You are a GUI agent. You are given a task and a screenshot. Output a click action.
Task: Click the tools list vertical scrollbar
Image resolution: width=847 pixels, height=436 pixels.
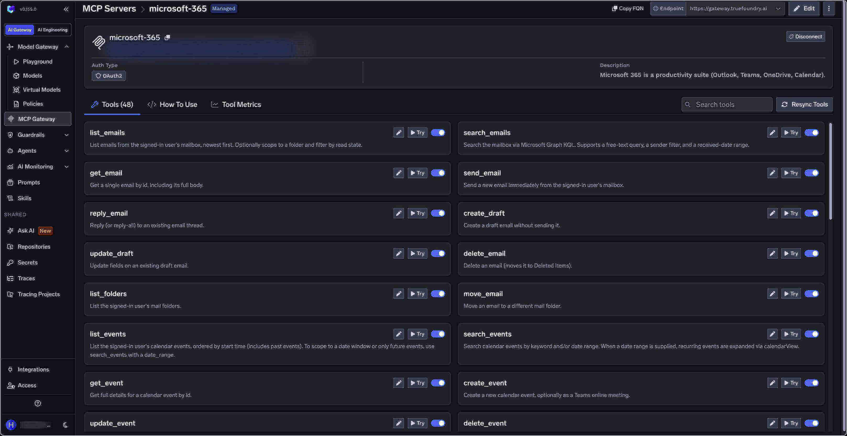click(830, 171)
